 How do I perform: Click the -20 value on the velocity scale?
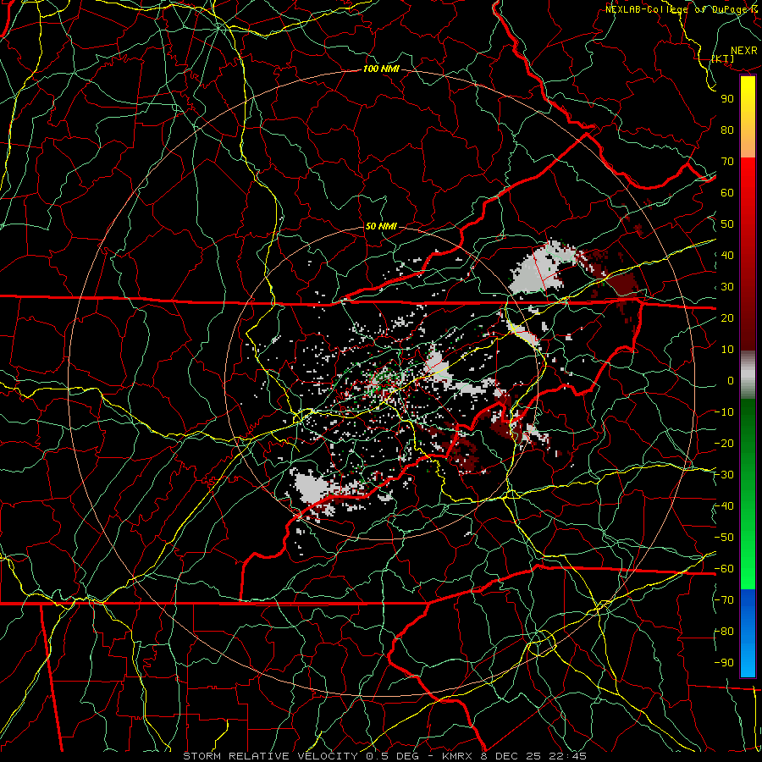click(x=724, y=443)
